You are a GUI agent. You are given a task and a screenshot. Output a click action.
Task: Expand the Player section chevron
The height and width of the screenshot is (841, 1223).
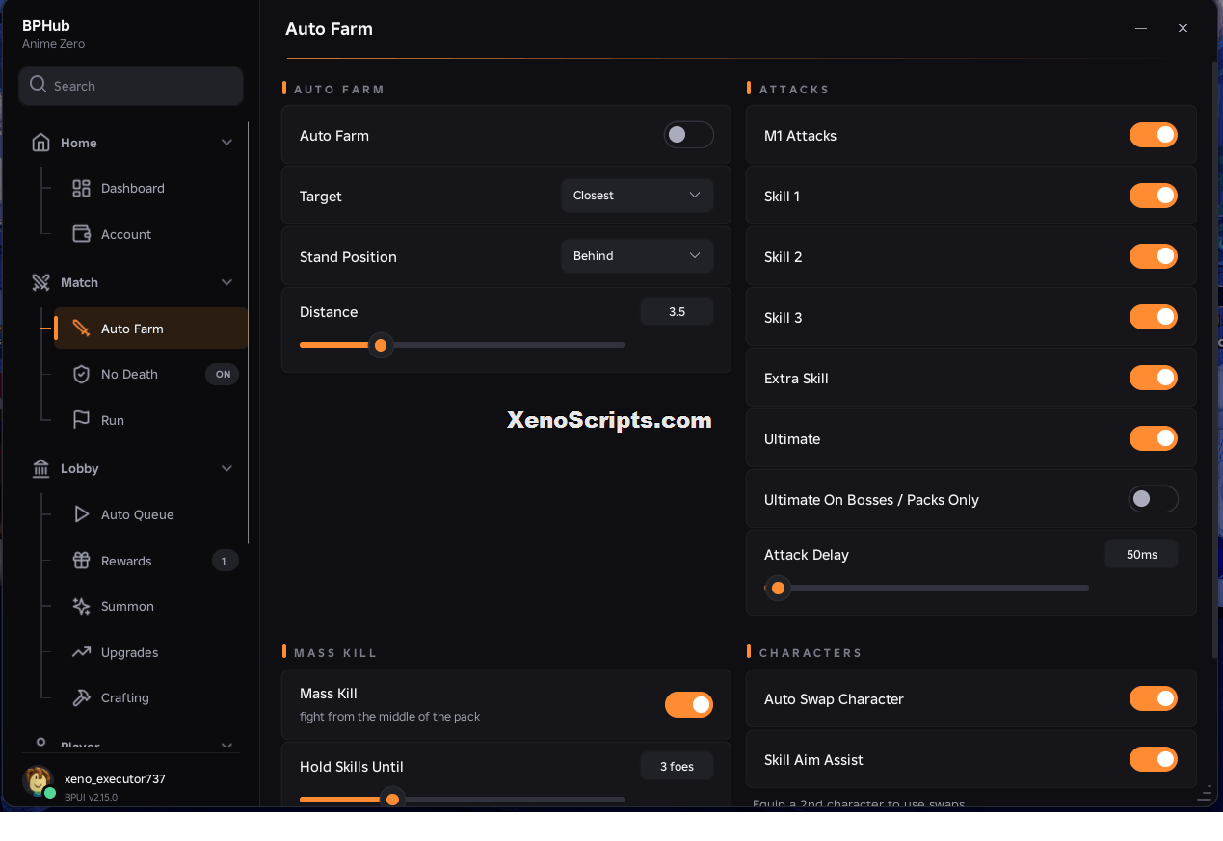[226, 745]
